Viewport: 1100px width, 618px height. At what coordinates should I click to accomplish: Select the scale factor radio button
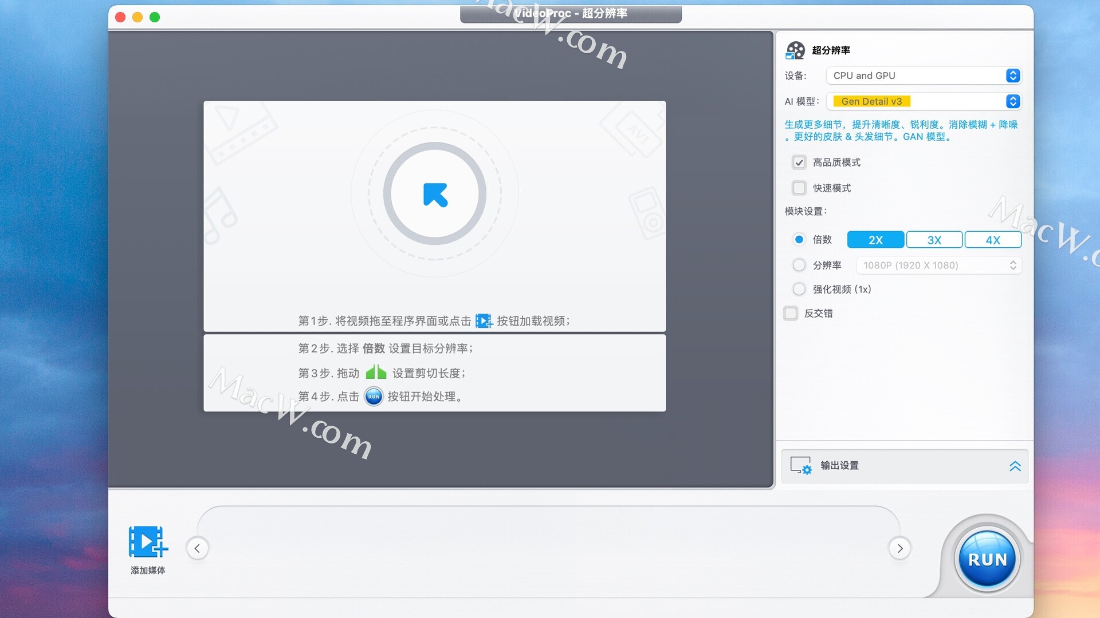coord(799,239)
